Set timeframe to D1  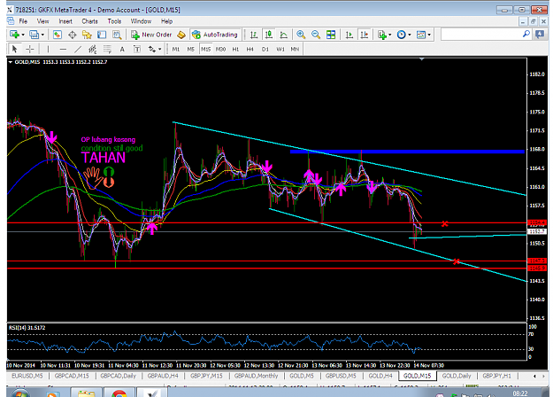tap(265, 49)
